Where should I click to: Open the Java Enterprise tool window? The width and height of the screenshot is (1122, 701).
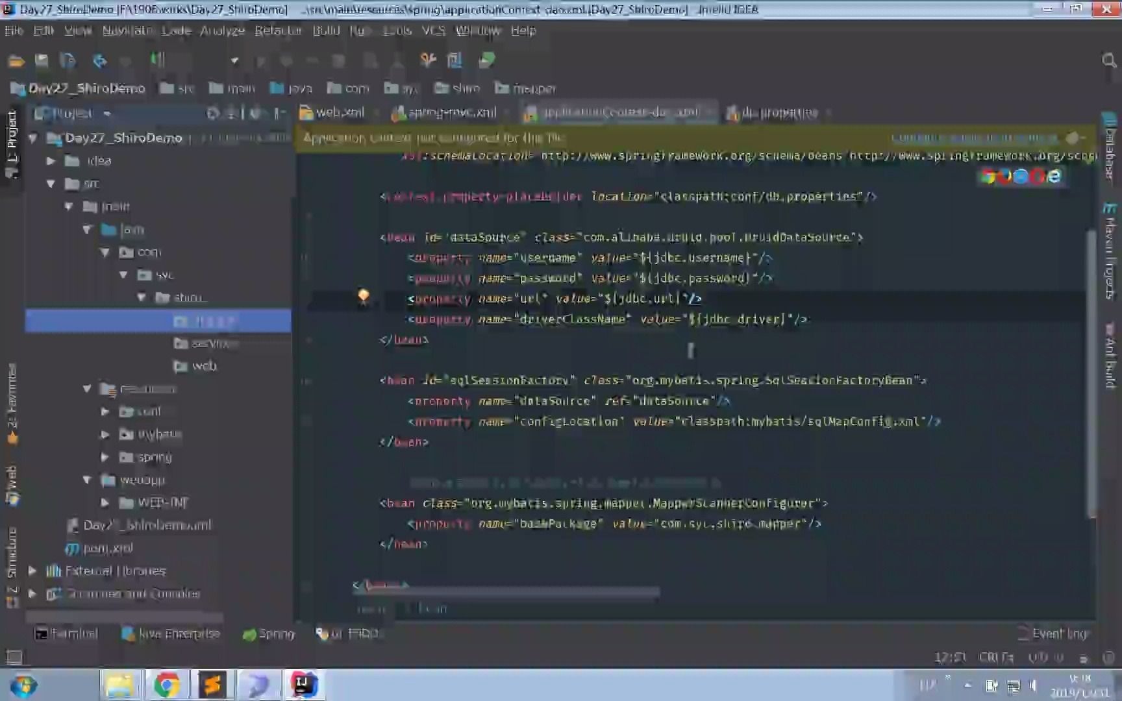pos(171,633)
